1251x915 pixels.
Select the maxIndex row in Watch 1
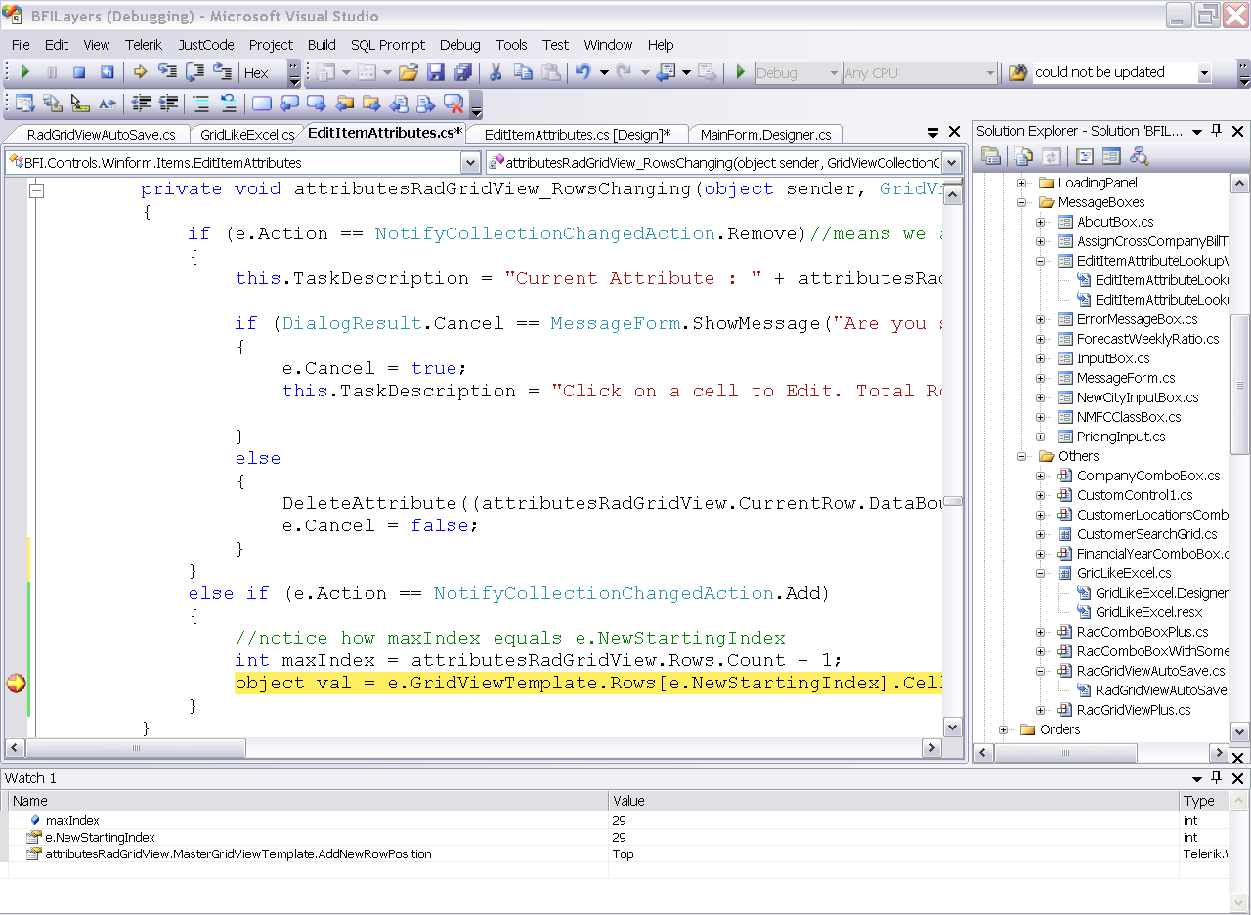72,821
